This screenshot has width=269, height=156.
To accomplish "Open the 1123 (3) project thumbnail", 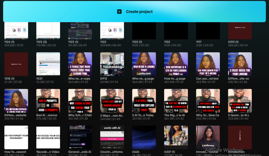I will pos(48,31).
